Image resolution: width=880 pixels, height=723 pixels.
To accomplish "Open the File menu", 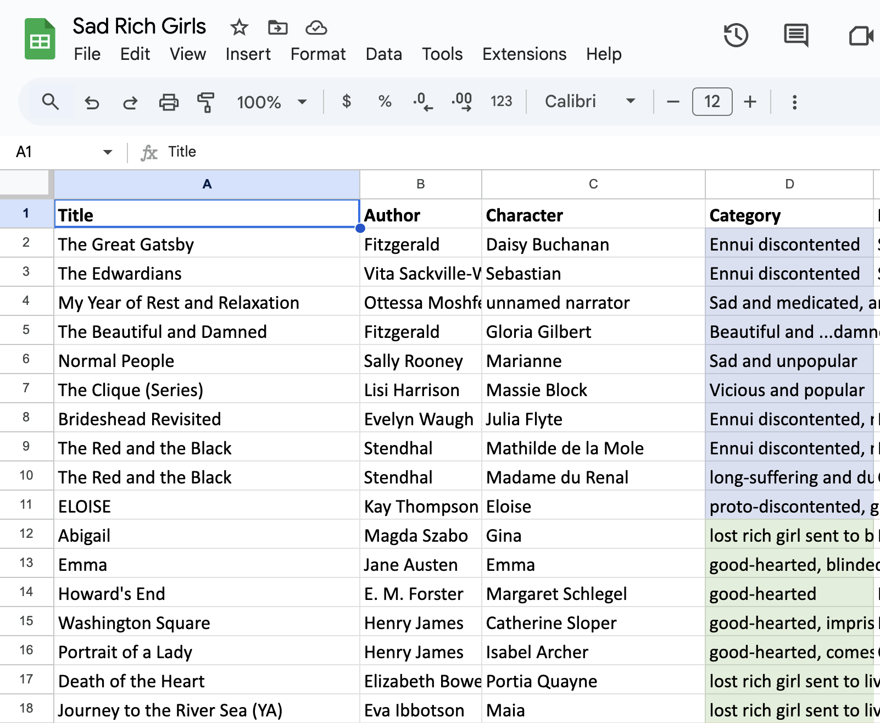I will click(87, 54).
